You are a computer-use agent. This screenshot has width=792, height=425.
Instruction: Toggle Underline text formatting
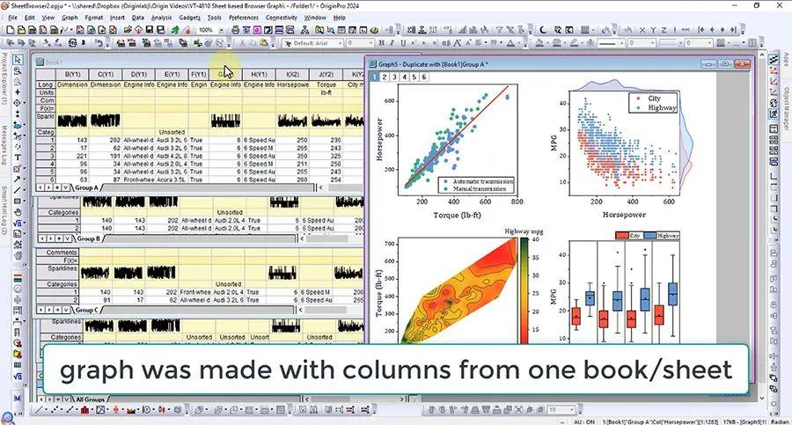click(x=403, y=43)
